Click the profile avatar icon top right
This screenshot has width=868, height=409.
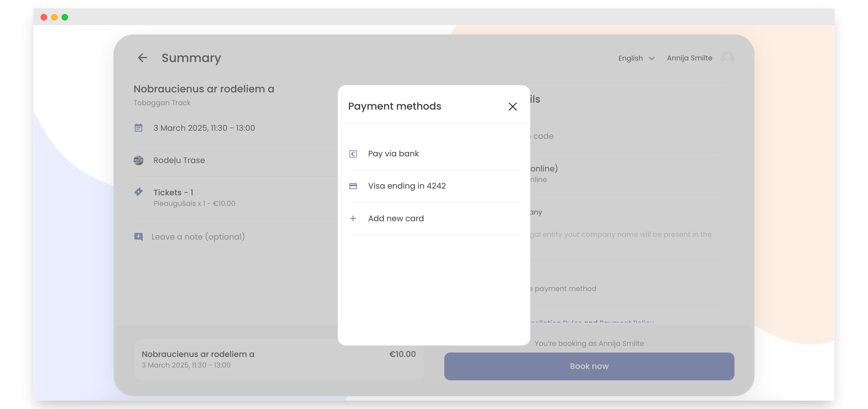(x=727, y=58)
